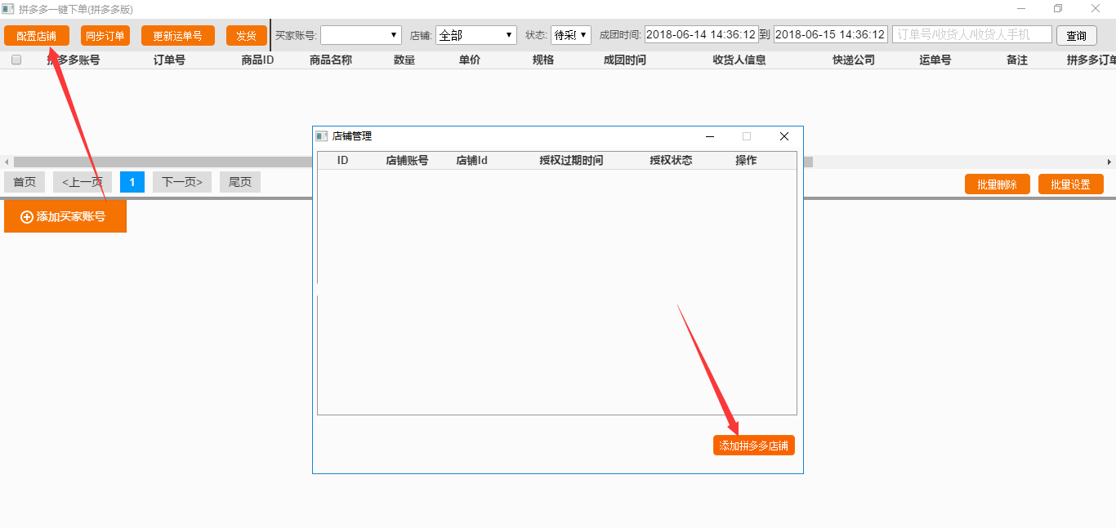
Task: Click the 查询 button
Action: [1077, 36]
